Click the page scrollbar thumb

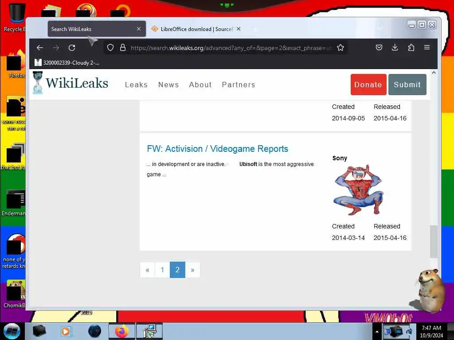point(434,241)
